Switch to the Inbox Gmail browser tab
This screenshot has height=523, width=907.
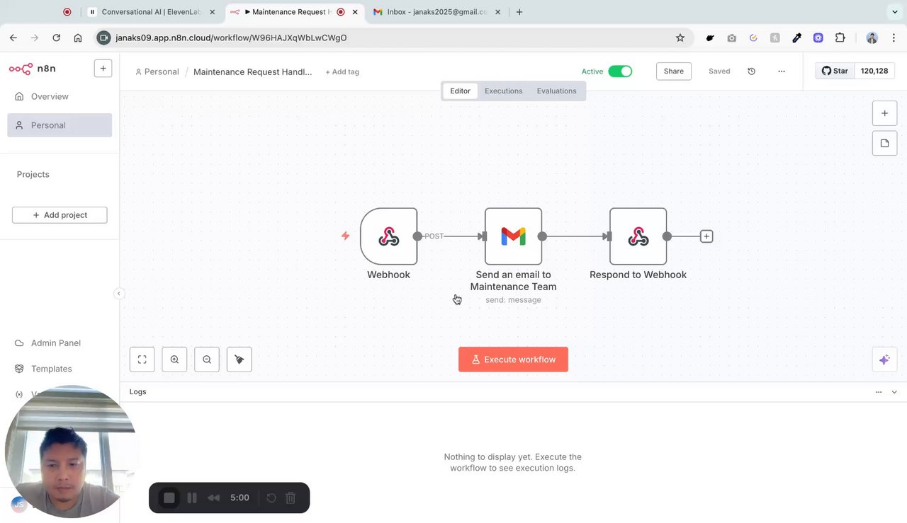coord(436,12)
